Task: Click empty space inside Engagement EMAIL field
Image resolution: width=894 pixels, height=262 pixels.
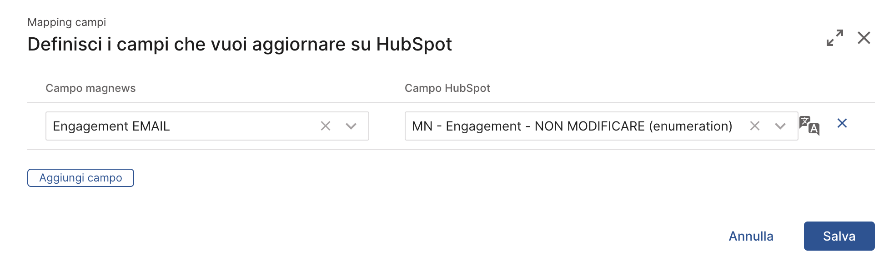Action: 246,126
